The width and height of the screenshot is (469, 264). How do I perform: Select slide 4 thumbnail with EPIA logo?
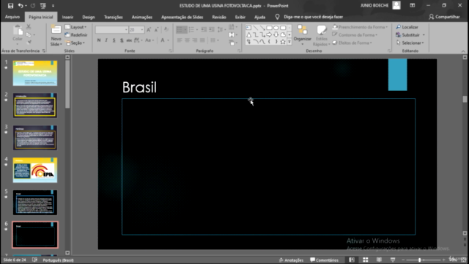(x=35, y=170)
